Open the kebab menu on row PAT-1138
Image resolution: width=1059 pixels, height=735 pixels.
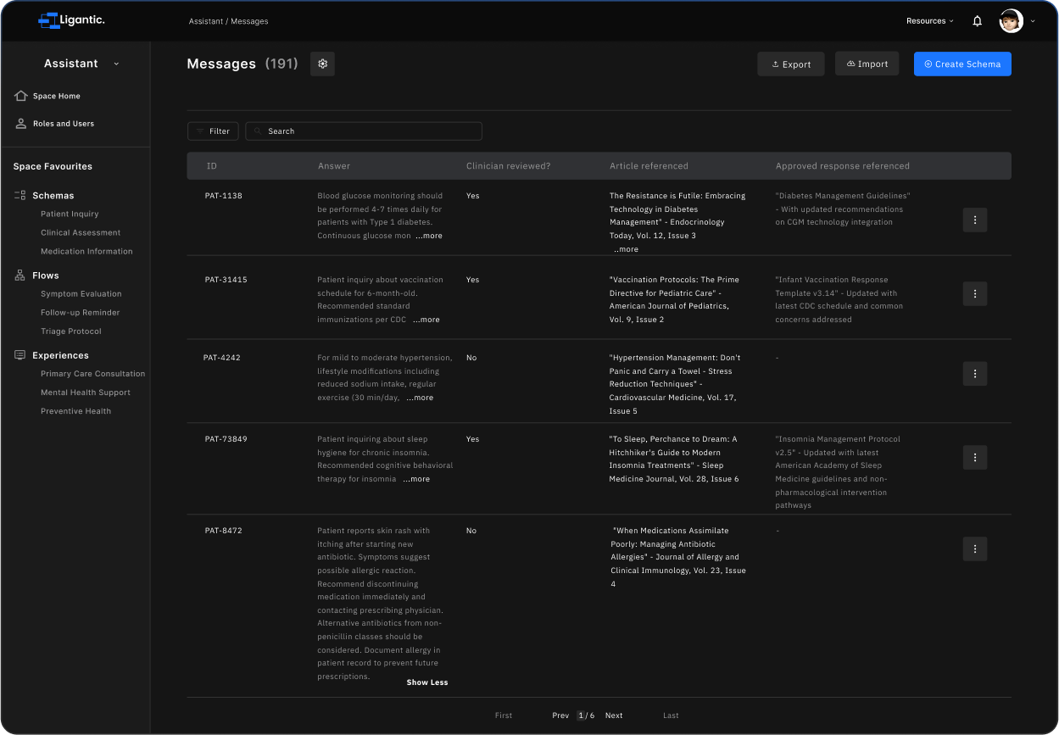(974, 220)
